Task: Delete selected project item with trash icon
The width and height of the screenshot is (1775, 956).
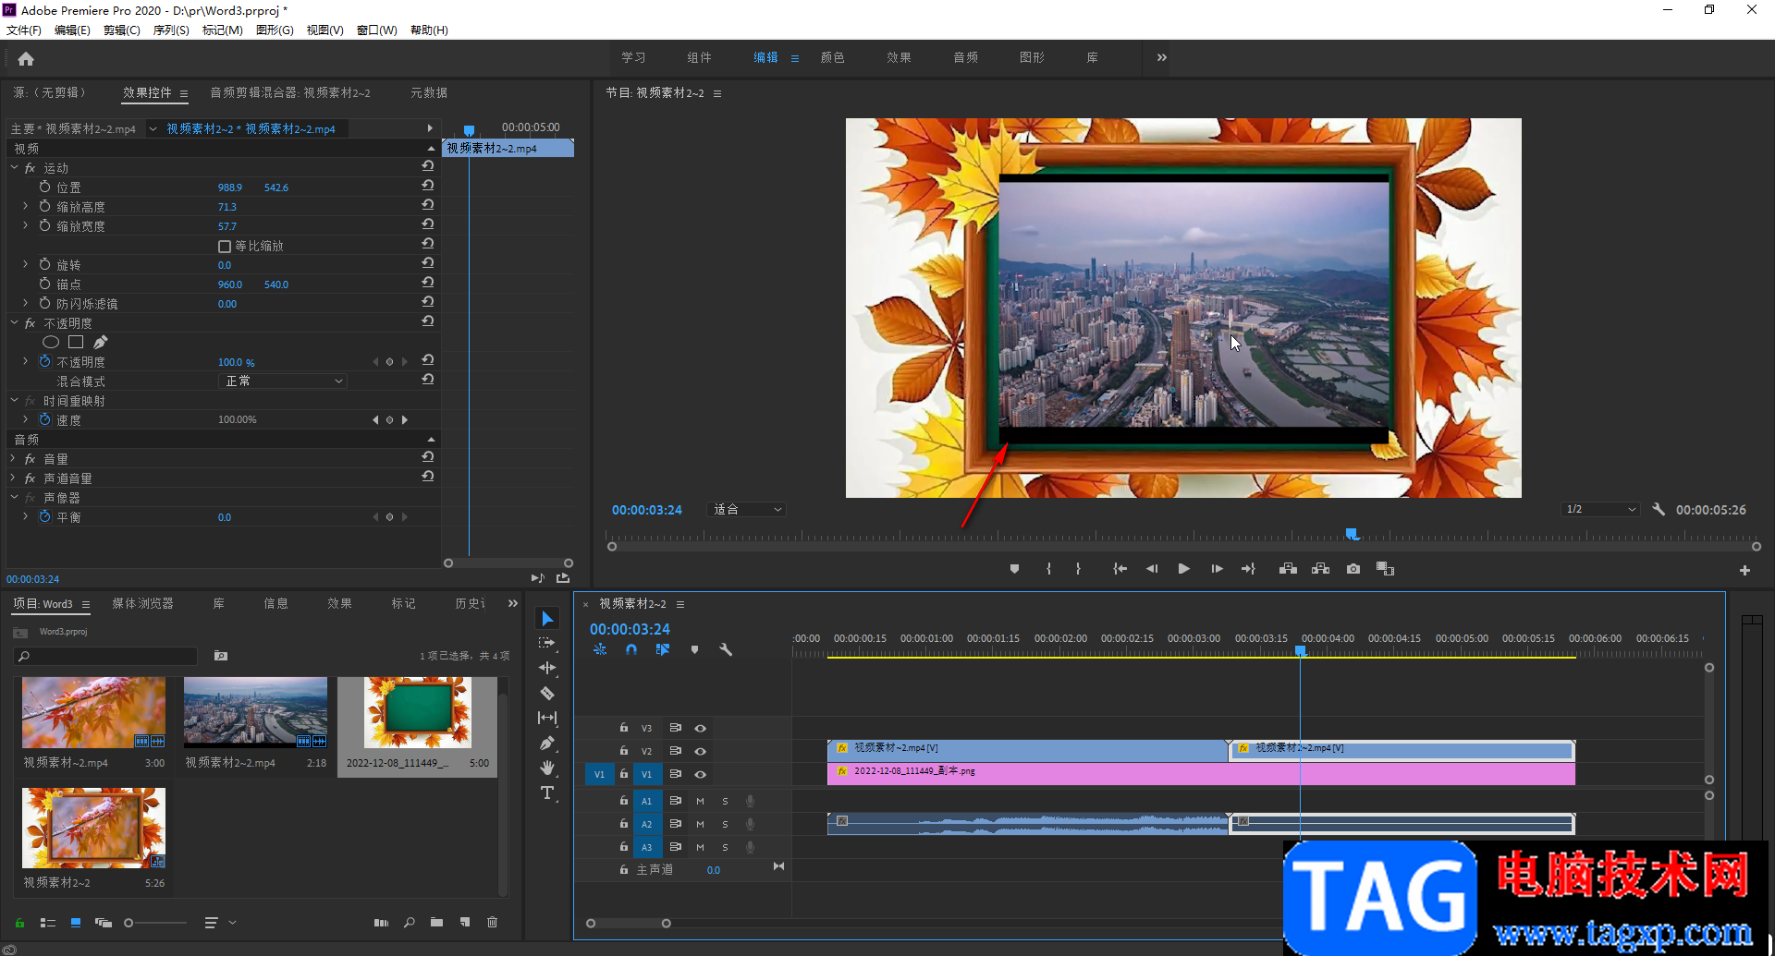Action: tap(493, 922)
